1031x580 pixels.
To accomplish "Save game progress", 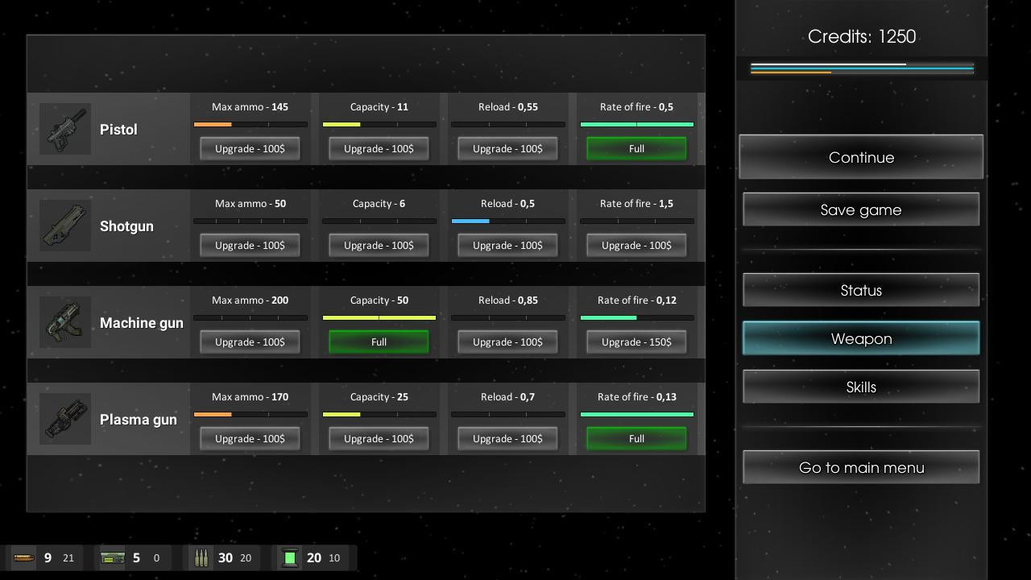I will pyautogui.click(x=861, y=209).
